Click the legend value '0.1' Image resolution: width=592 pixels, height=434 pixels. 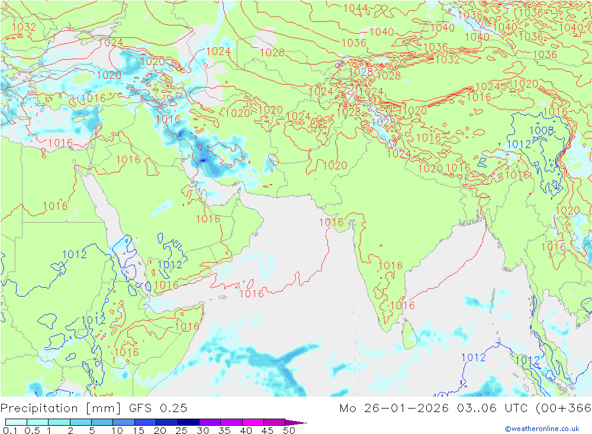tap(9, 430)
